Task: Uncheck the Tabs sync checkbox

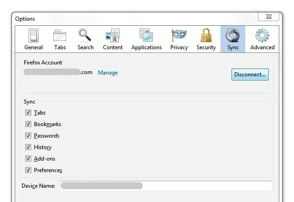Action: 28,113
